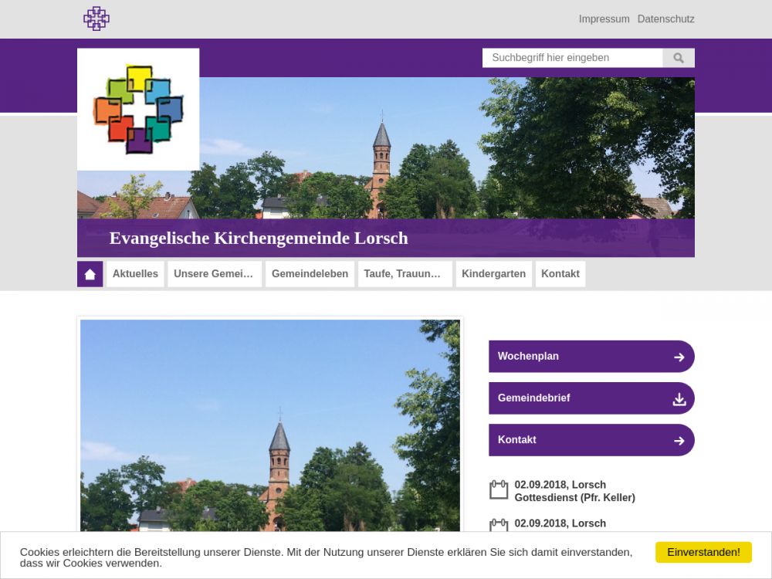The image size is (772, 579).
Task: Click the arrow icon on the sidebar Kontakt button
Action: pyautogui.click(x=679, y=440)
